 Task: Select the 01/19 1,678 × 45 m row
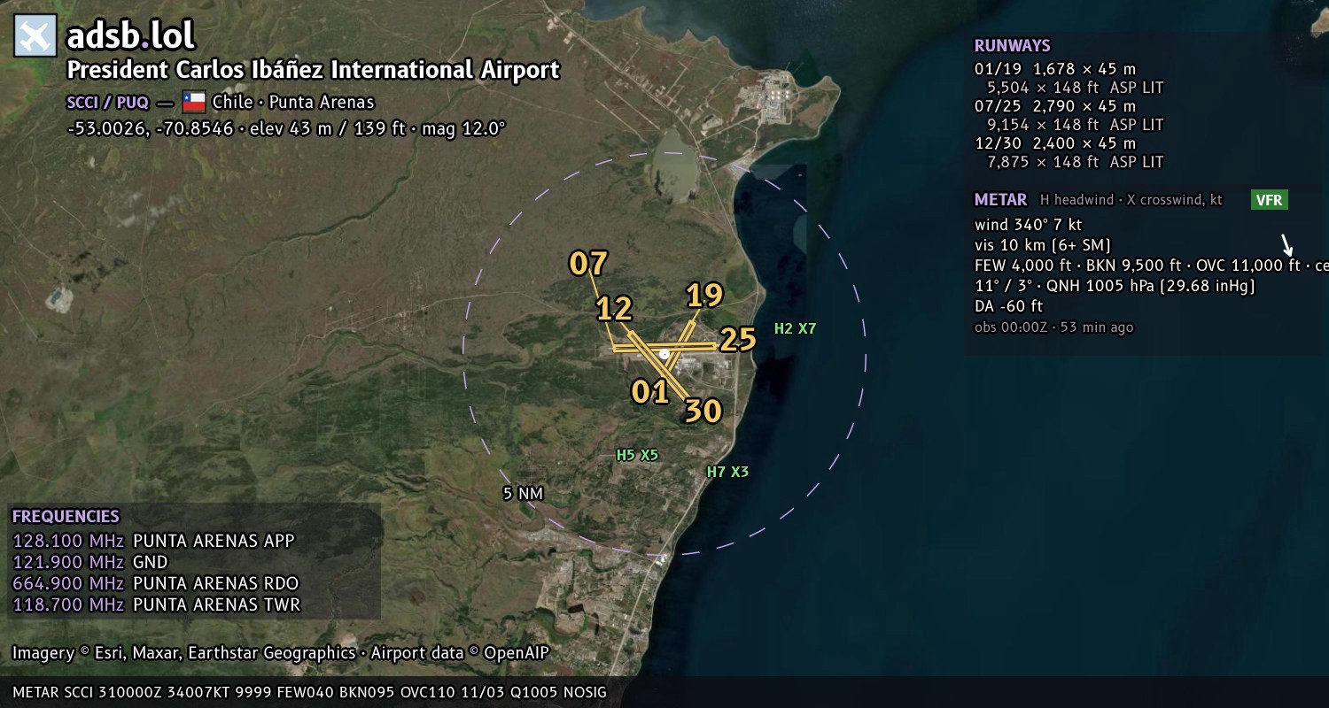[x=1054, y=69]
